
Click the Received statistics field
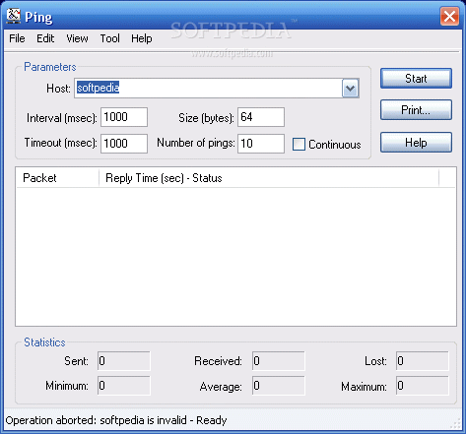coord(279,361)
